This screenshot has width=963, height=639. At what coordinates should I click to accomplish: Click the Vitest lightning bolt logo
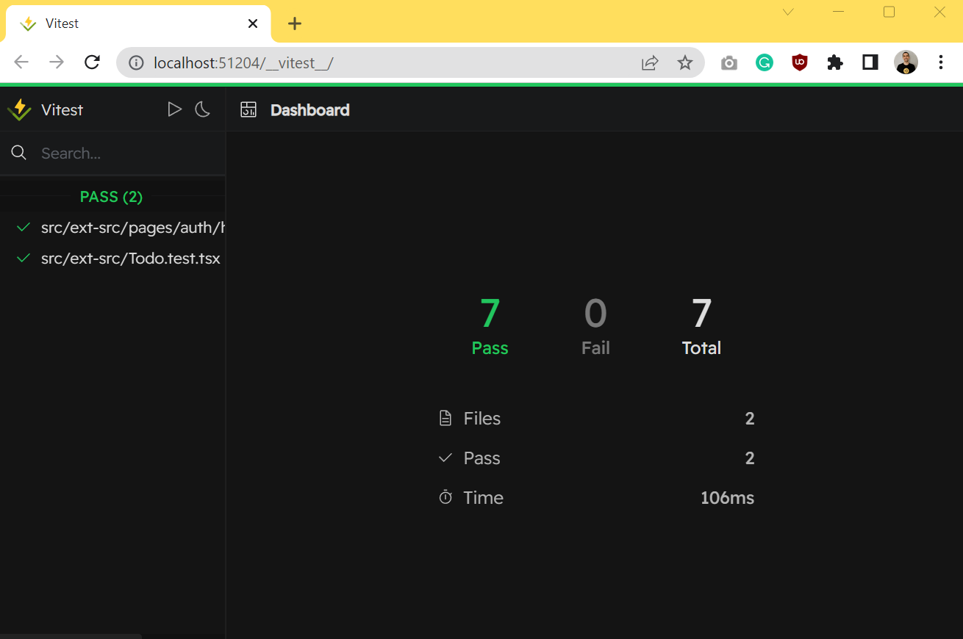click(18, 109)
